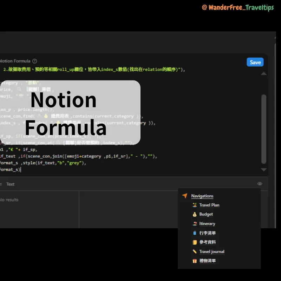Open the Navigations link

(202, 196)
